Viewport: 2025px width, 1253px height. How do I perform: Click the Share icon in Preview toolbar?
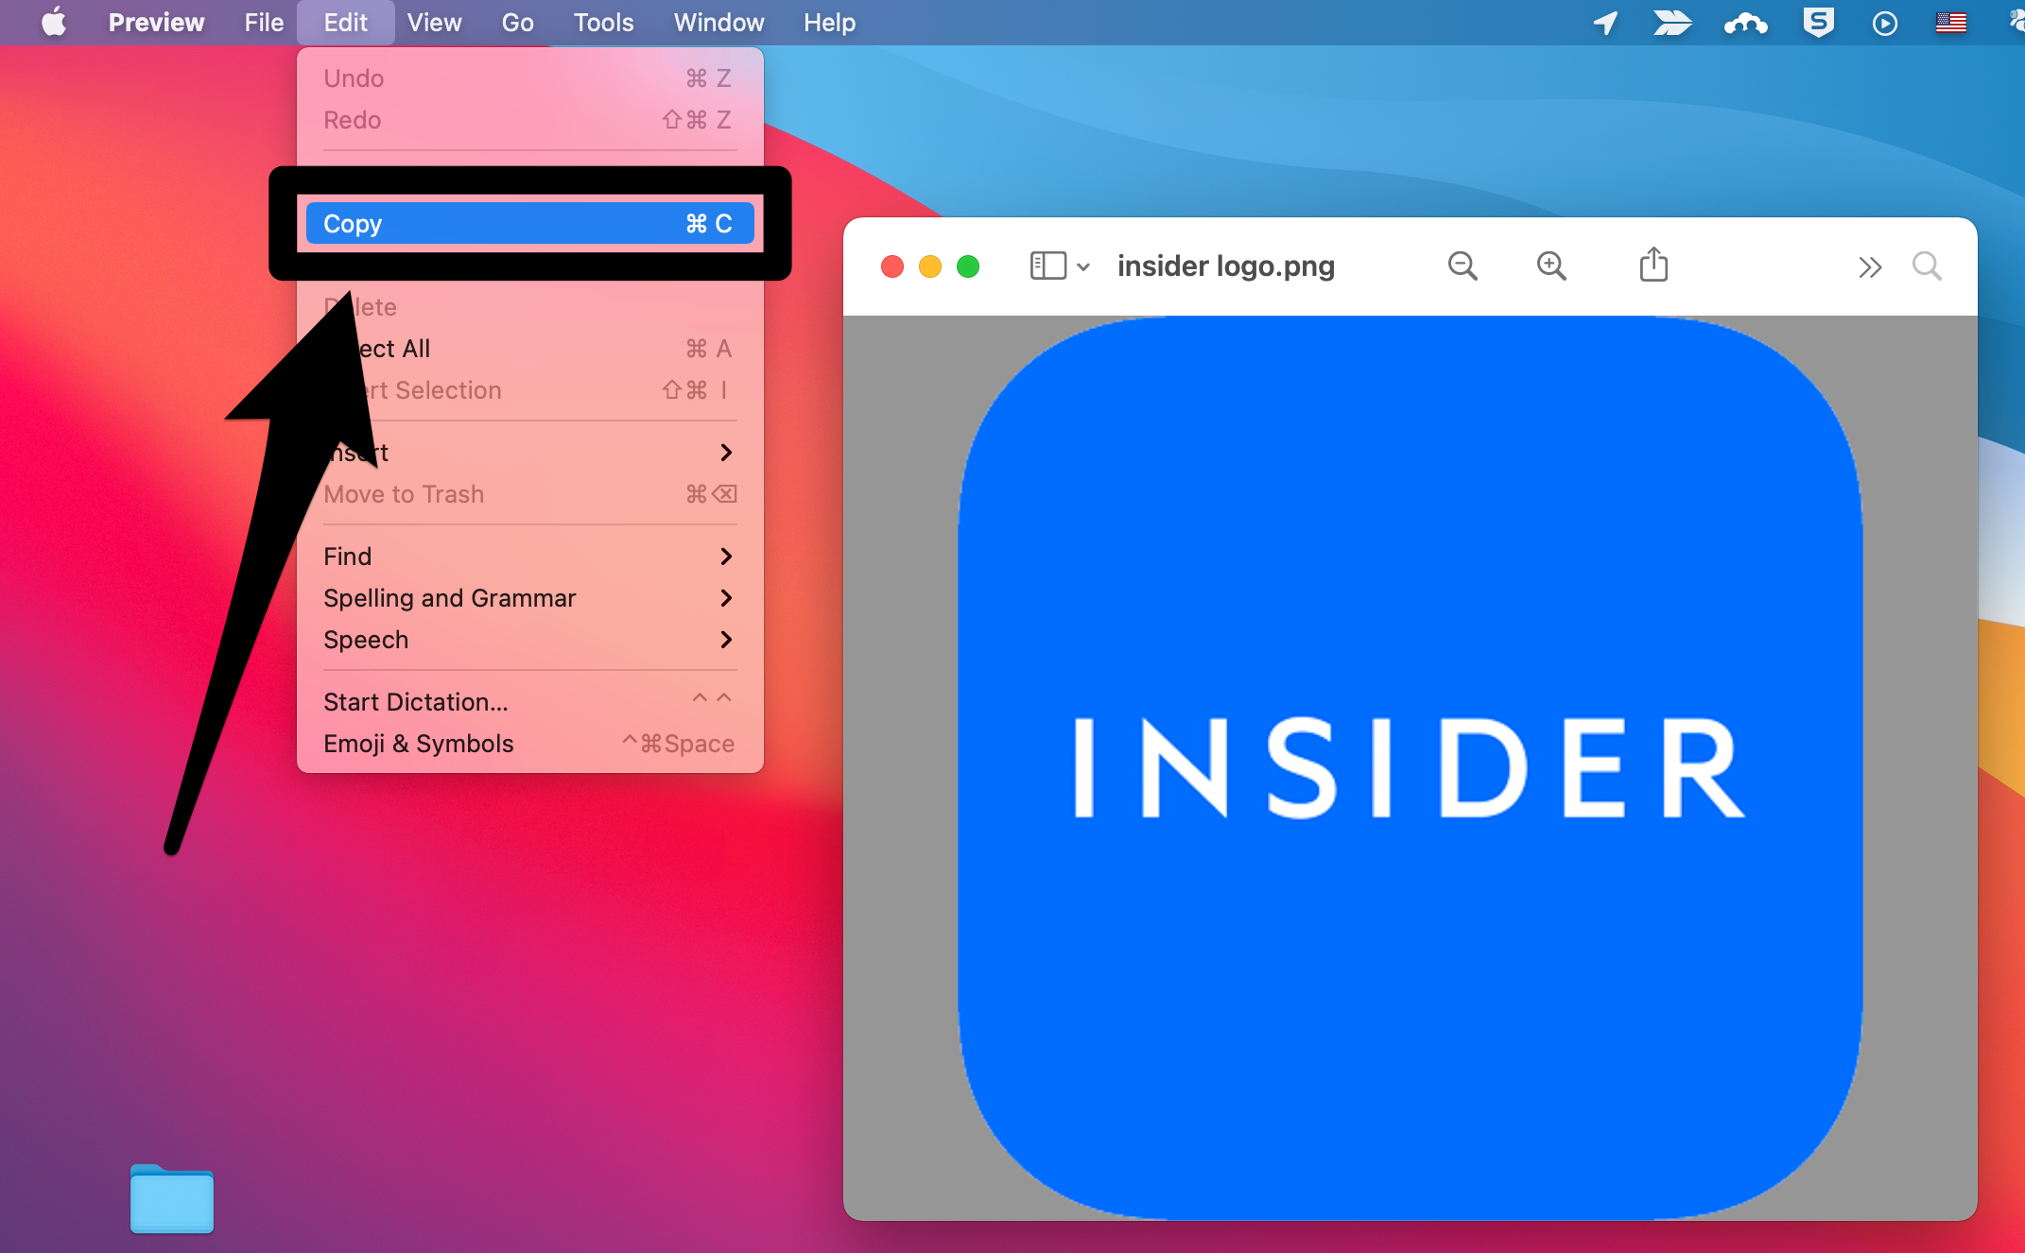pyautogui.click(x=1653, y=265)
